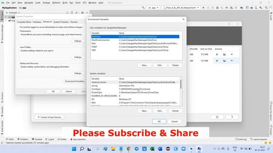The image size is (273, 153).
Task: Open Windows taskbar search
Action: coord(81,149)
